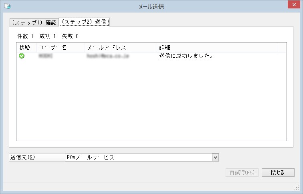Close the メール送信 window with X

point(294,4)
